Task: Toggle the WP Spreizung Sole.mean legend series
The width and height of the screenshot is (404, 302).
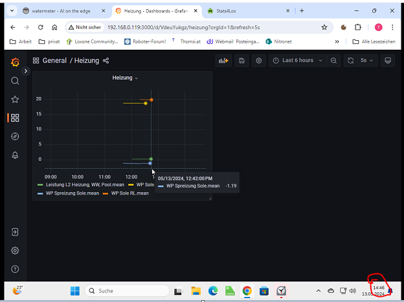Action: click(x=72, y=193)
